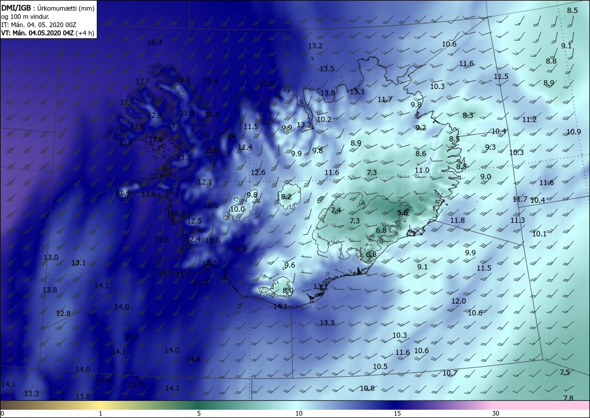
Task: Click the 7.5 value on the map
Action: 565,373
